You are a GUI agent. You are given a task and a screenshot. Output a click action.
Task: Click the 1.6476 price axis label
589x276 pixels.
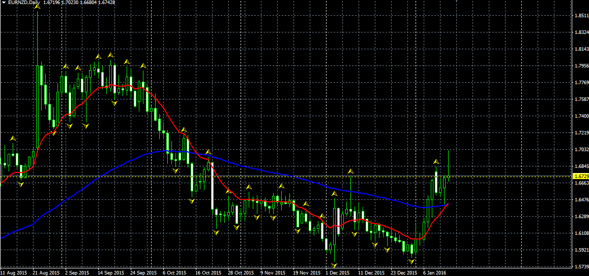(581, 199)
